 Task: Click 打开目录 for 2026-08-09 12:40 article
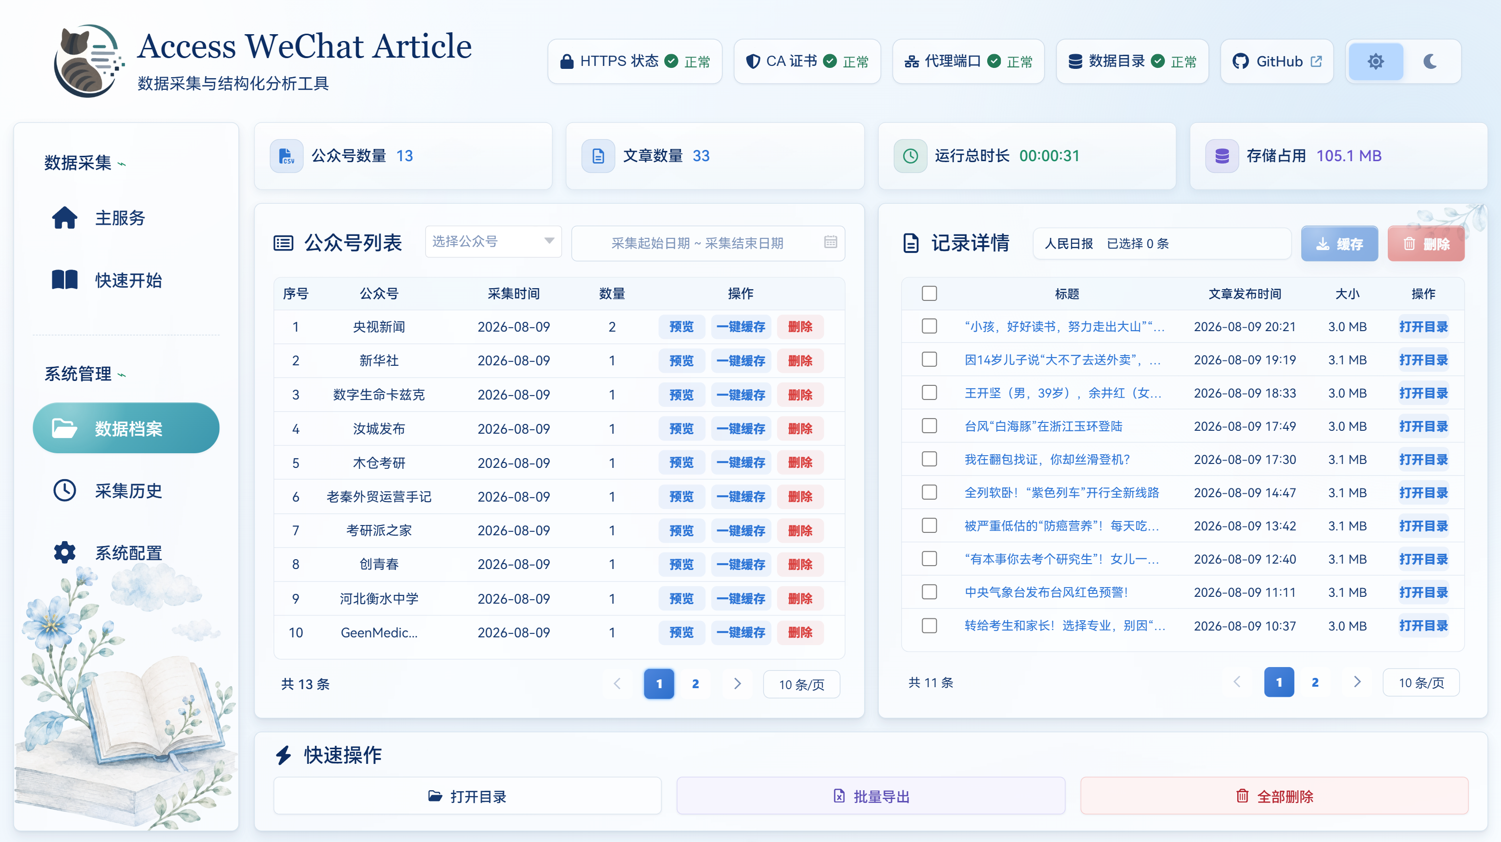[x=1423, y=558]
